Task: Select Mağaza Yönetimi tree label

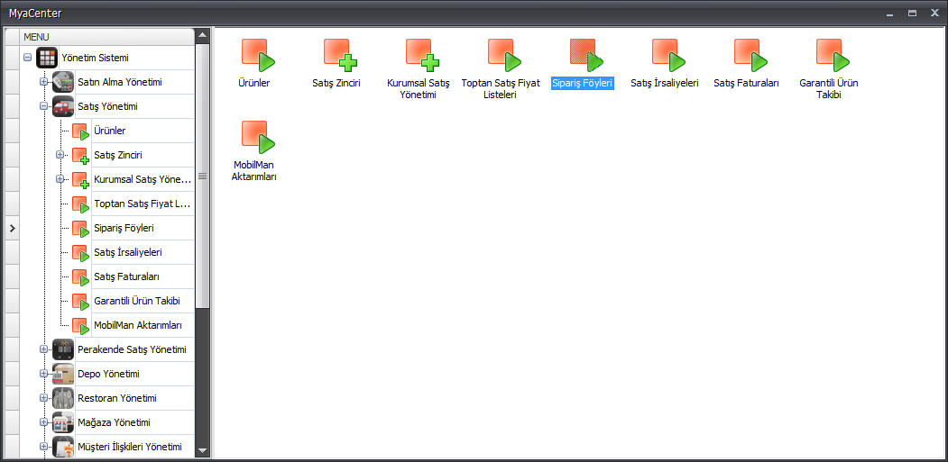Action: click(115, 422)
